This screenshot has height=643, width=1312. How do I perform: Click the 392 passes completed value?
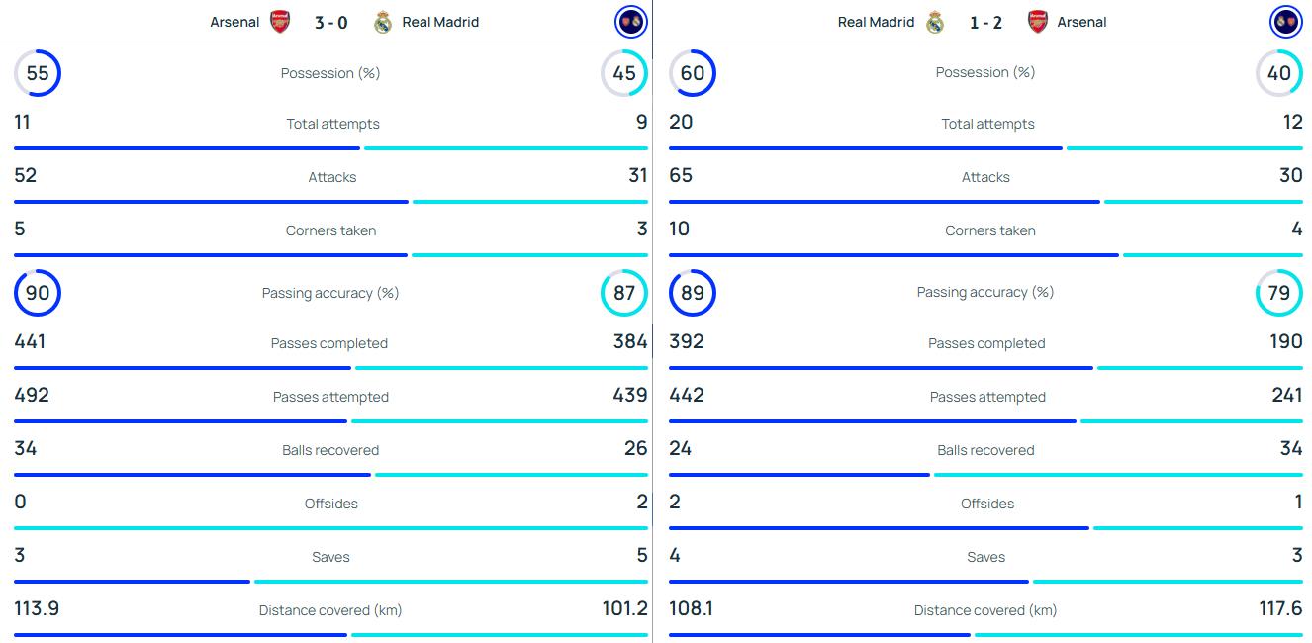coord(687,341)
